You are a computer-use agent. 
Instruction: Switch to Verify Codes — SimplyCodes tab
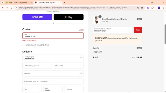coord(18,3)
